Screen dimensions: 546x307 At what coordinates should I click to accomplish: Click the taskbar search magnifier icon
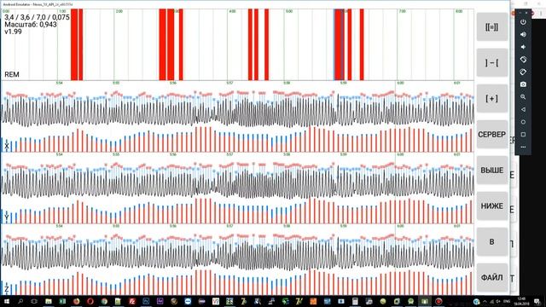(x=20, y=301)
